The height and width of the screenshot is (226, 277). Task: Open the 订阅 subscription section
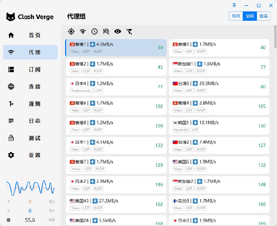click(x=30, y=70)
